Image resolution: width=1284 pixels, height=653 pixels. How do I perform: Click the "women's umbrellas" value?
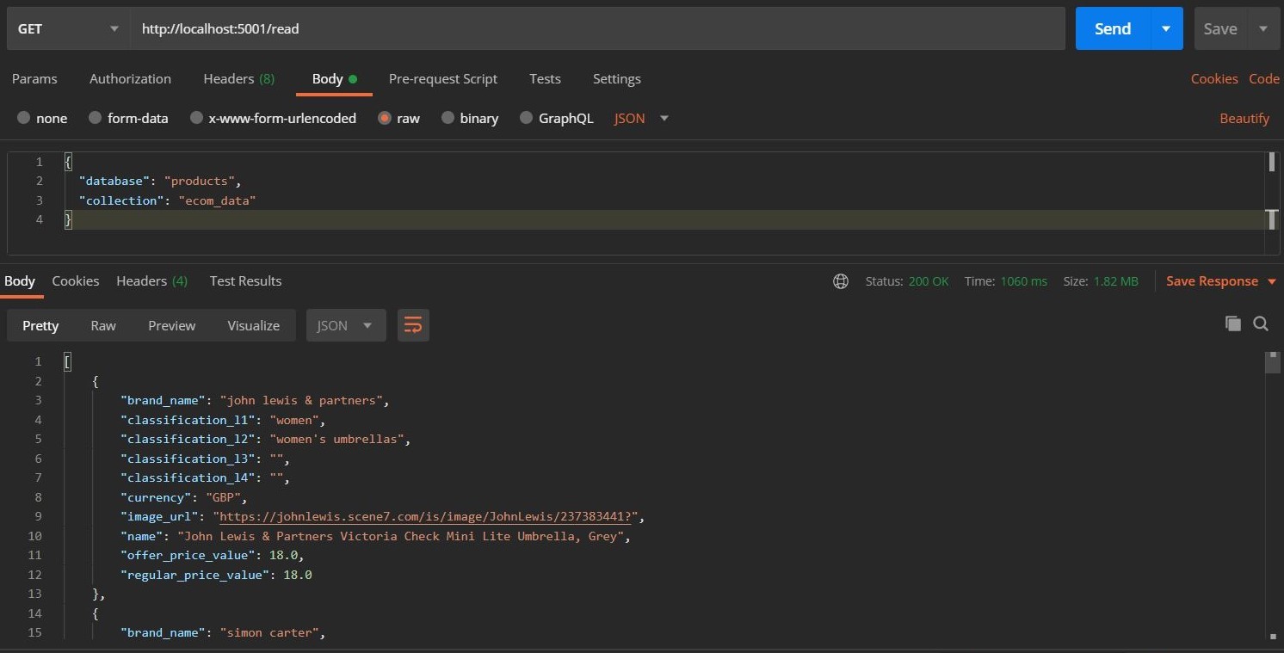coord(336,439)
